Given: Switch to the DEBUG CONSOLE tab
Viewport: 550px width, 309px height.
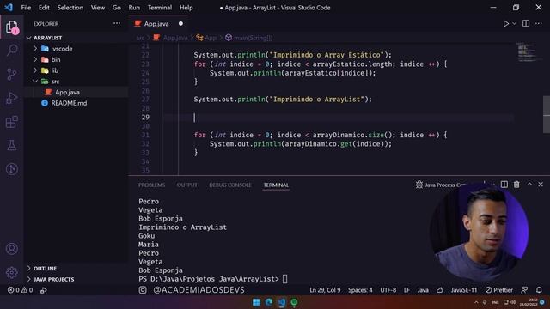Looking at the screenshot, I should (230, 185).
